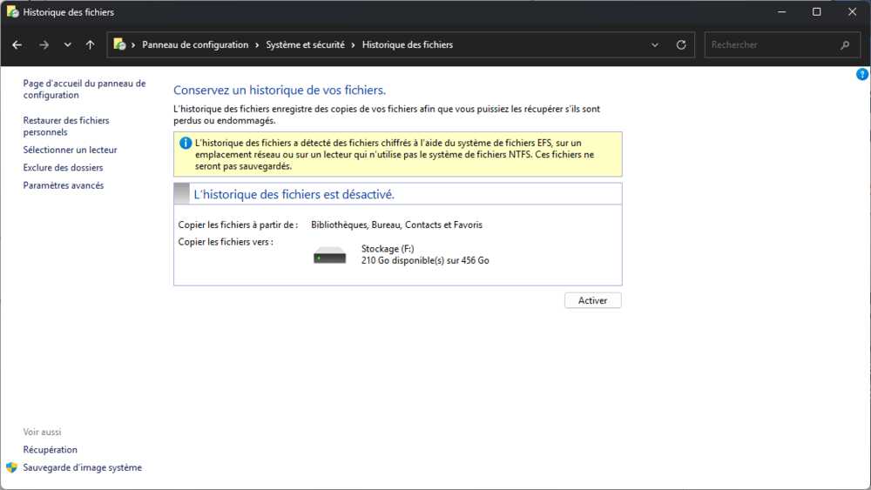Expand chevron after Panneau de configuration

pos(257,45)
